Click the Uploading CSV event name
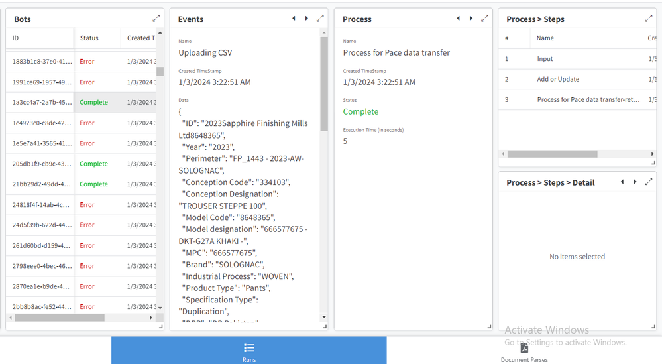This screenshot has width=662, height=364. click(x=205, y=53)
